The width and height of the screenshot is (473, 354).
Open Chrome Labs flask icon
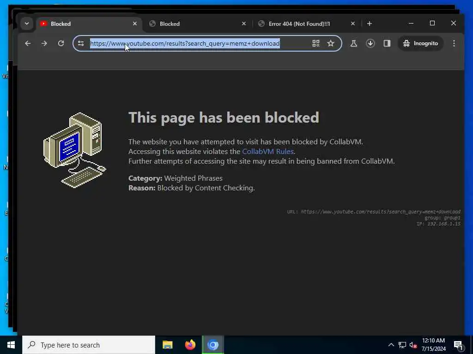click(354, 43)
